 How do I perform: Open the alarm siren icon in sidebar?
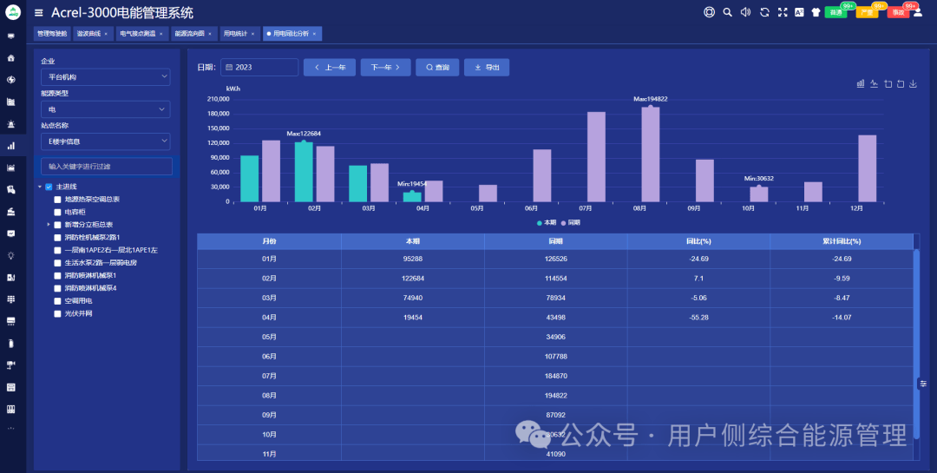(x=10, y=124)
